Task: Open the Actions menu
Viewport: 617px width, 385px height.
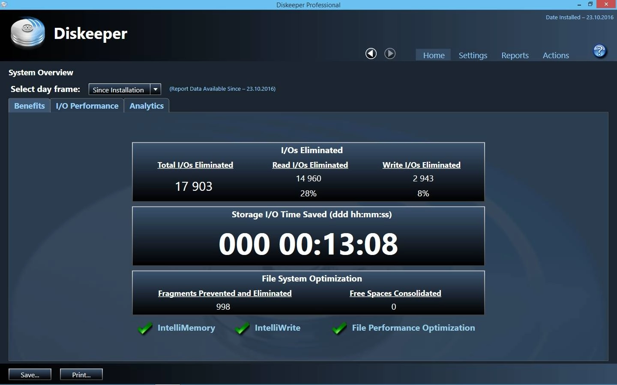Action: [556, 55]
